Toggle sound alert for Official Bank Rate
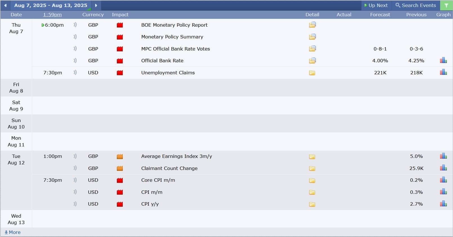This screenshot has width=453, height=237. click(75, 60)
